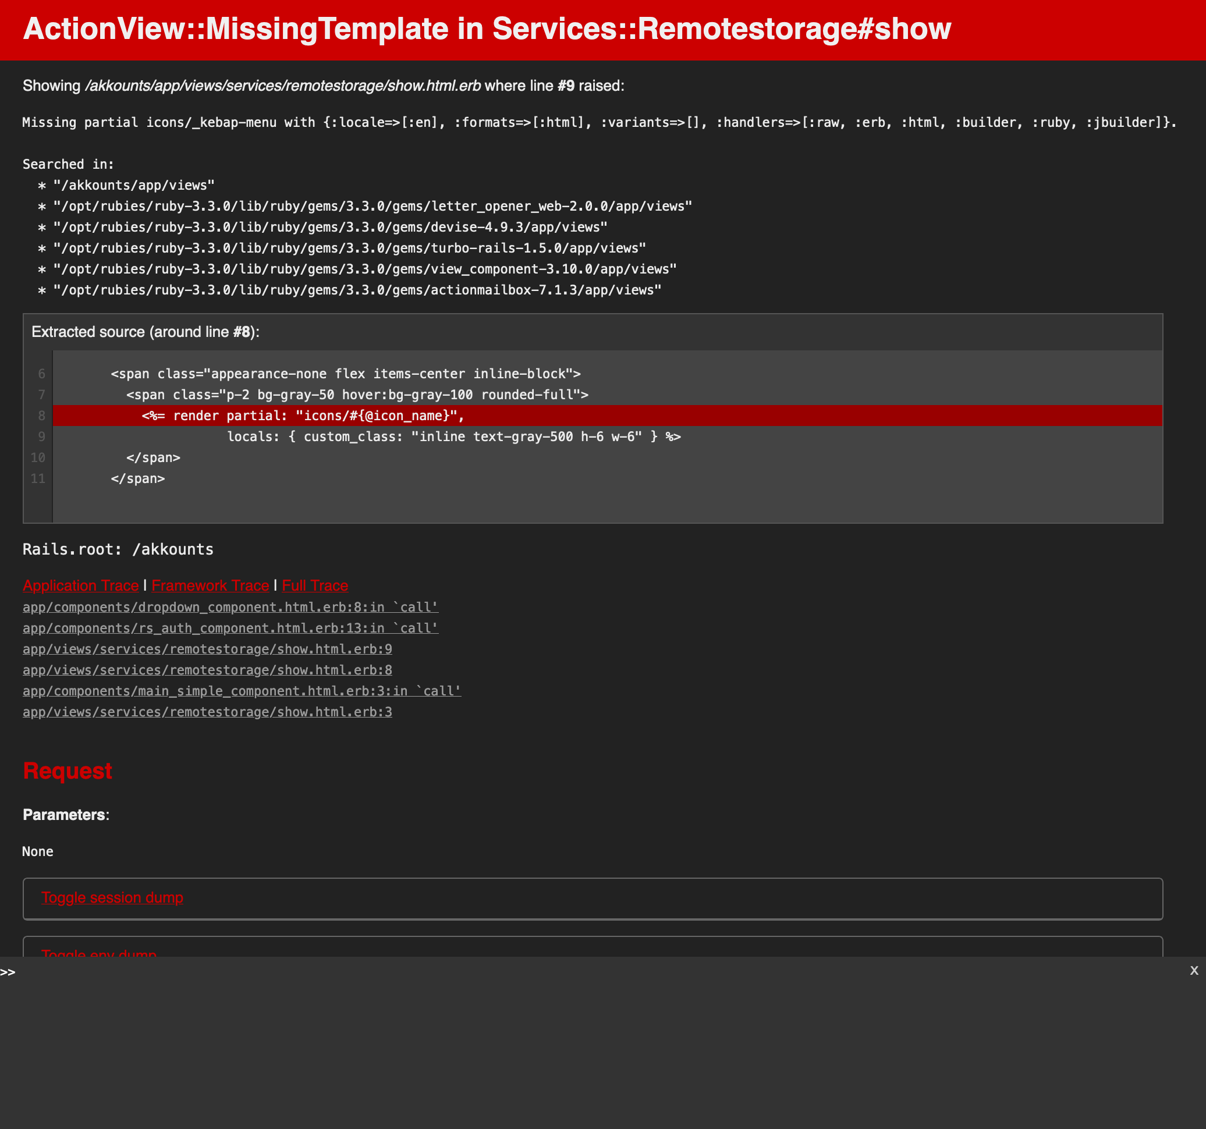The image size is (1206, 1129).
Task: Open main_simple_component.html.erb:3 trace link
Action: 242,691
